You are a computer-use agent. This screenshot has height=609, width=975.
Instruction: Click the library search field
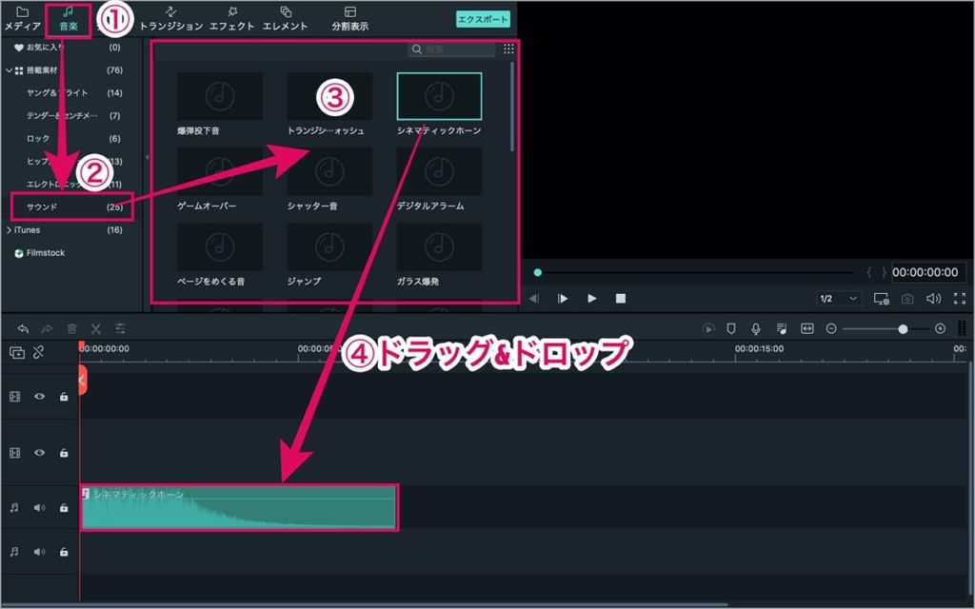(x=452, y=49)
